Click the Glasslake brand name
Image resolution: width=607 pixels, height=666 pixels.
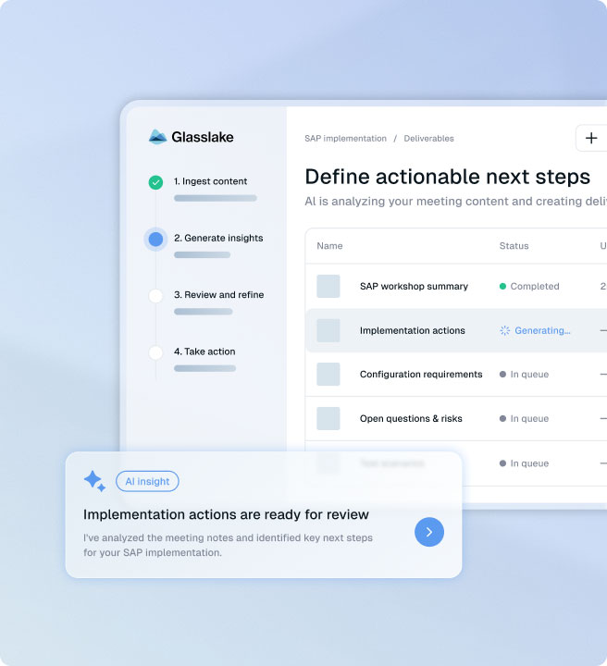coord(203,137)
